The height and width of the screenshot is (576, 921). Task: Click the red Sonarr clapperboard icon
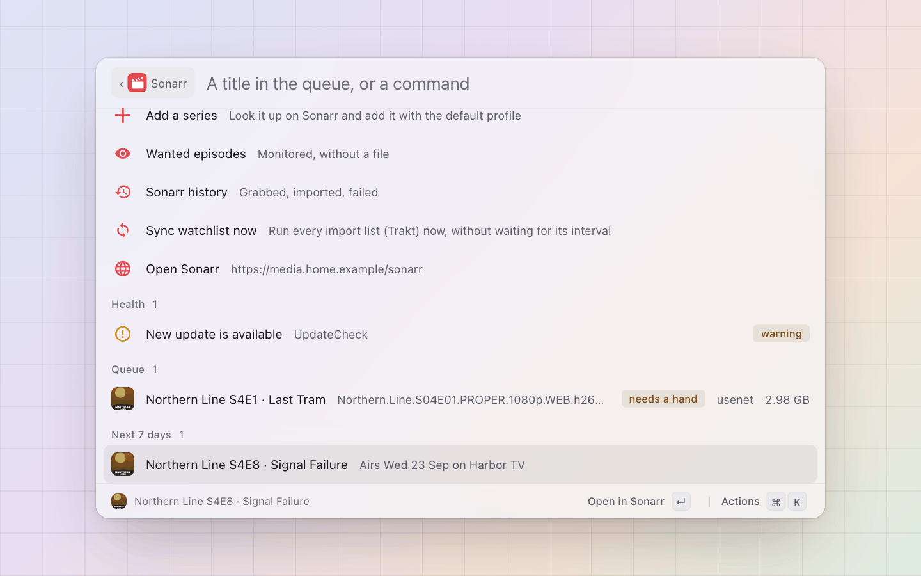coord(137,83)
